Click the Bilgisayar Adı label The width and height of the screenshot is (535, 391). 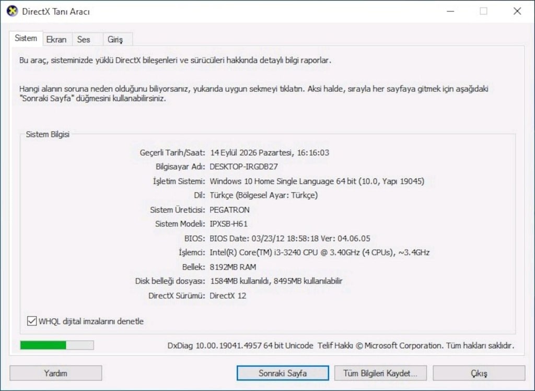click(180, 167)
